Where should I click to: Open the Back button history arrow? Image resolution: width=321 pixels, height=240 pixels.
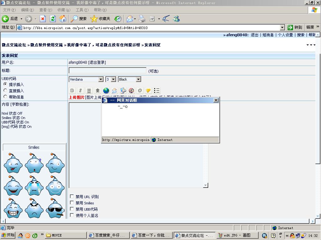(21, 19)
